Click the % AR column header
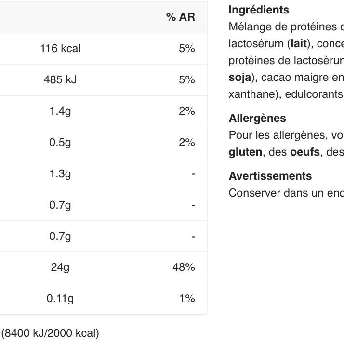344x344 pixels. [180, 17]
